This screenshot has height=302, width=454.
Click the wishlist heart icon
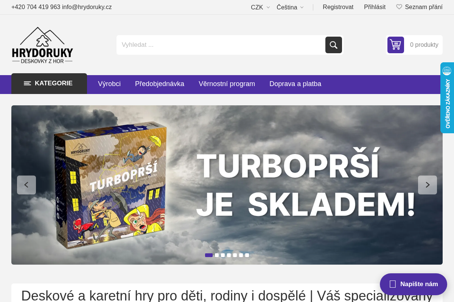[399, 7]
